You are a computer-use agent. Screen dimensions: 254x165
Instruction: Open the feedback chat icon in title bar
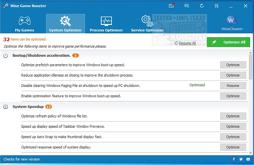(187, 6)
